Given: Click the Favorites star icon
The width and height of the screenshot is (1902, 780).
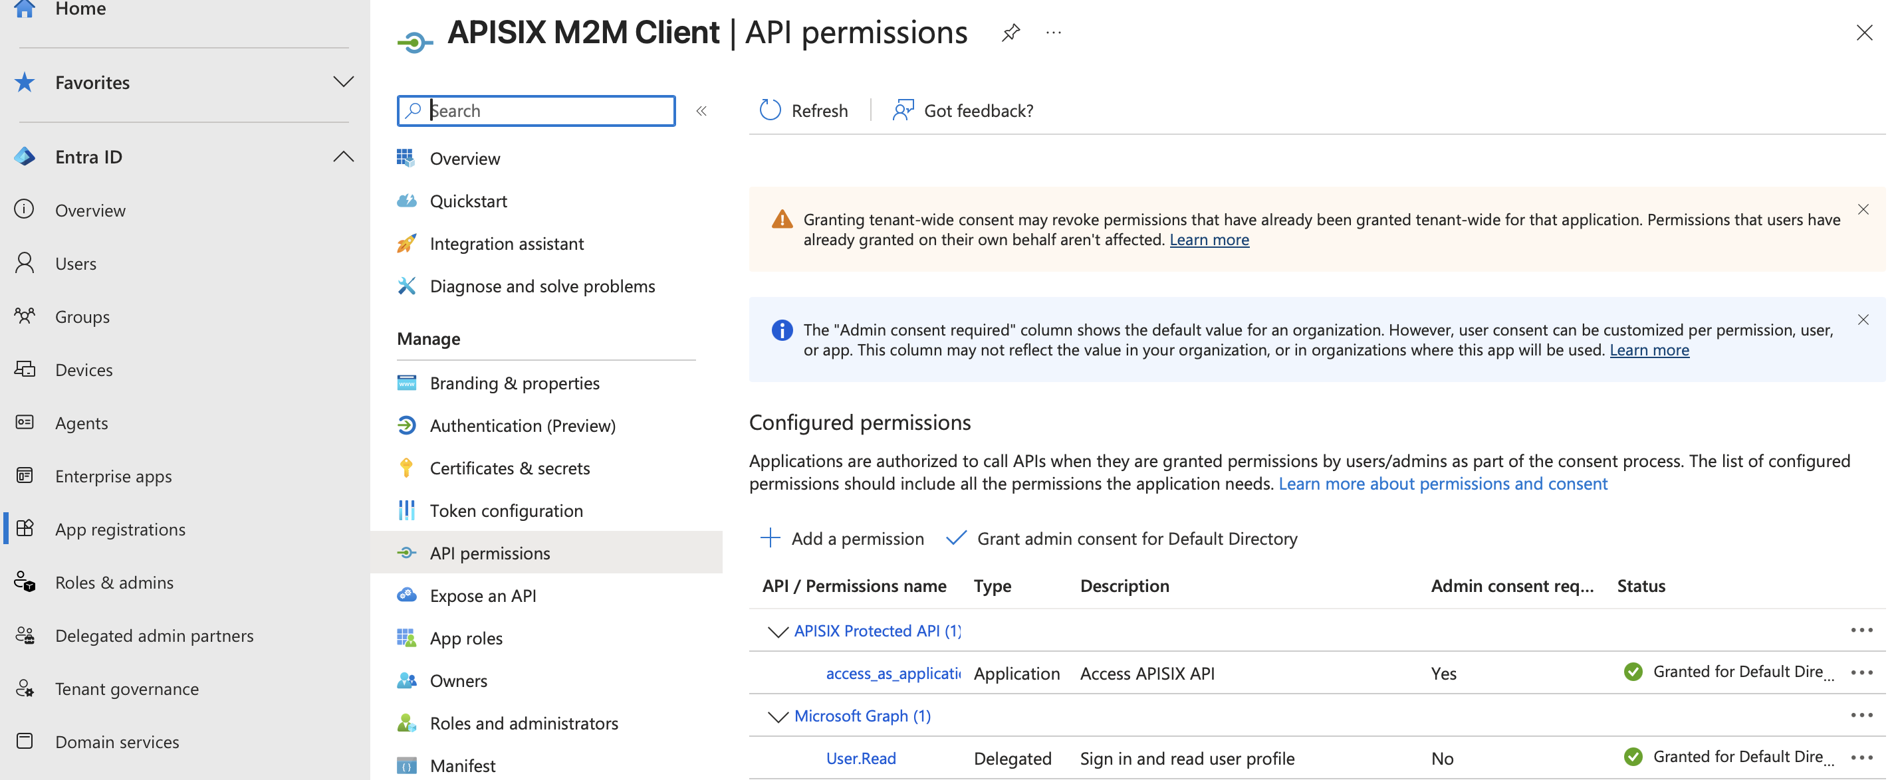Looking at the screenshot, I should pos(25,82).
